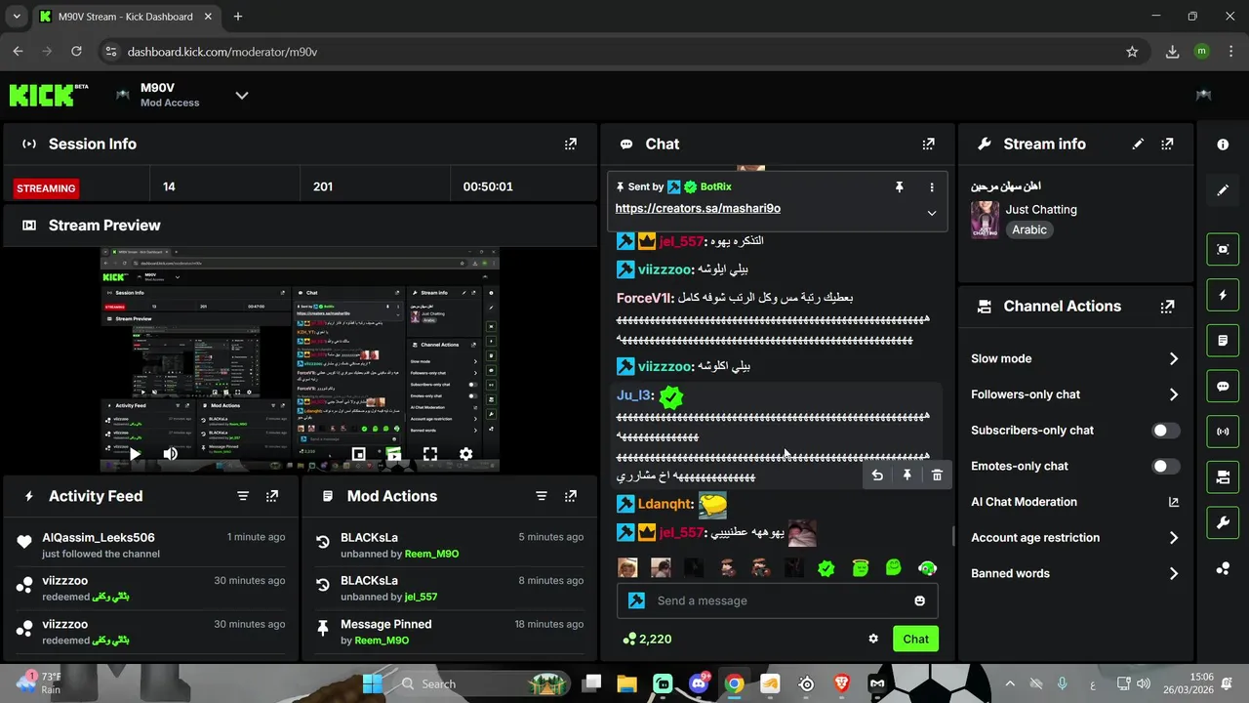This screenshot has height=703, width=1249.
Task: Click the Send a message field
Action: pos(777,600)
